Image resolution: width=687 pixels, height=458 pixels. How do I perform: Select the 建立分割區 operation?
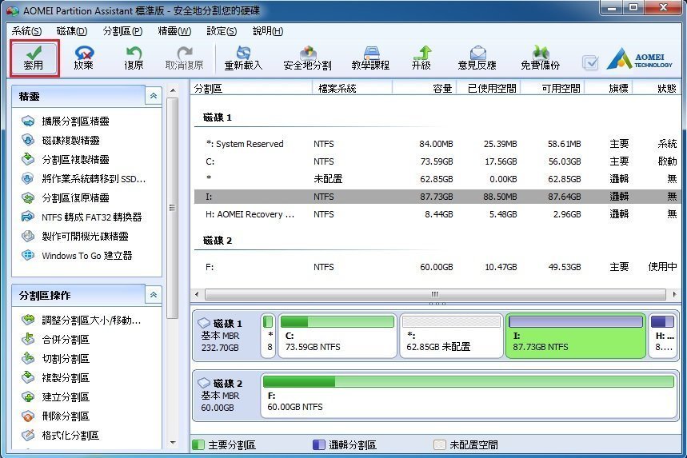[55, 396]
